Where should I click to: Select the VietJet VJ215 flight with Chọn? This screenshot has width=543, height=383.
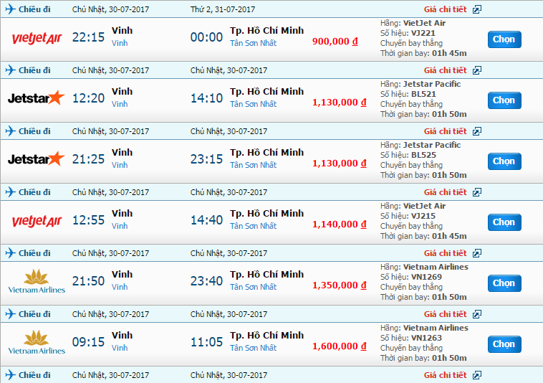[x=504, y=222]
